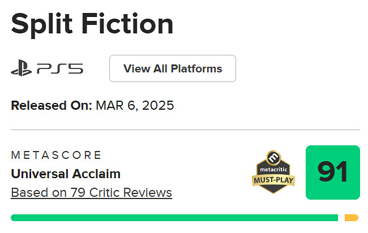Click the MAR 6, 2025 release date
368x233 pixels.
pos(135,105)
